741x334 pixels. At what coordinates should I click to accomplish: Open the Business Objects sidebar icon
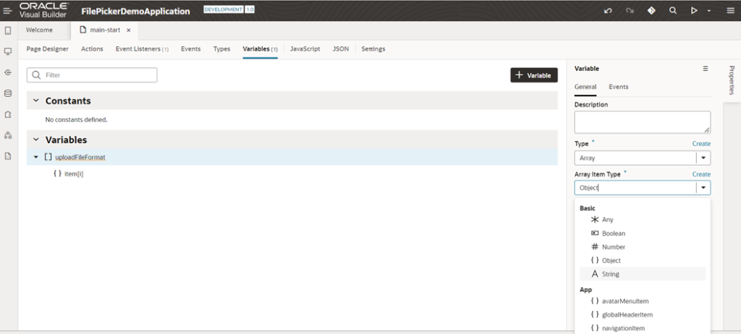[8, 93]
